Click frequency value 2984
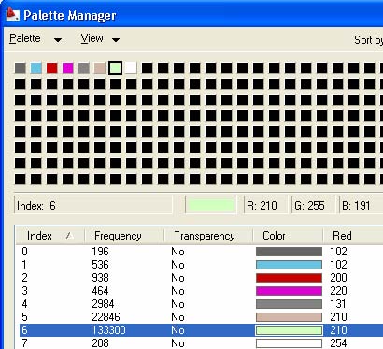The width and height of the screenshot is (383, 349). pos(103,304)
